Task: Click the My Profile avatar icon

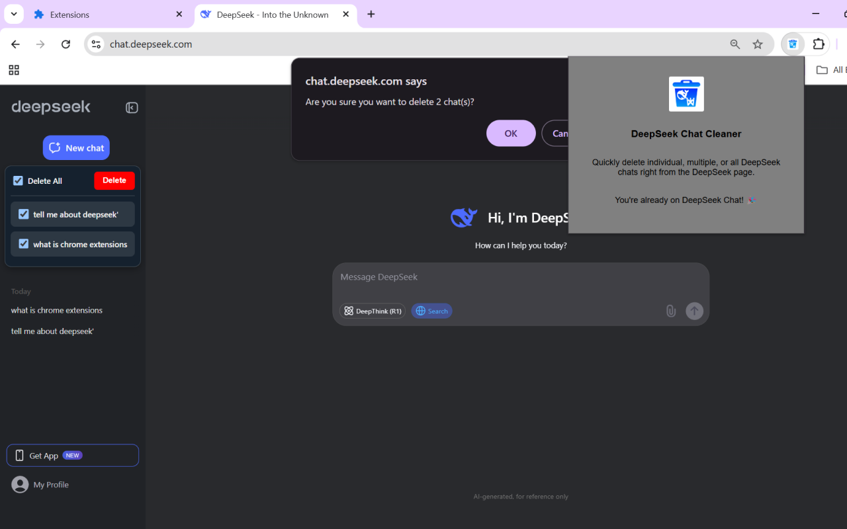Action: pyautogui.click(x=21, y=485)
